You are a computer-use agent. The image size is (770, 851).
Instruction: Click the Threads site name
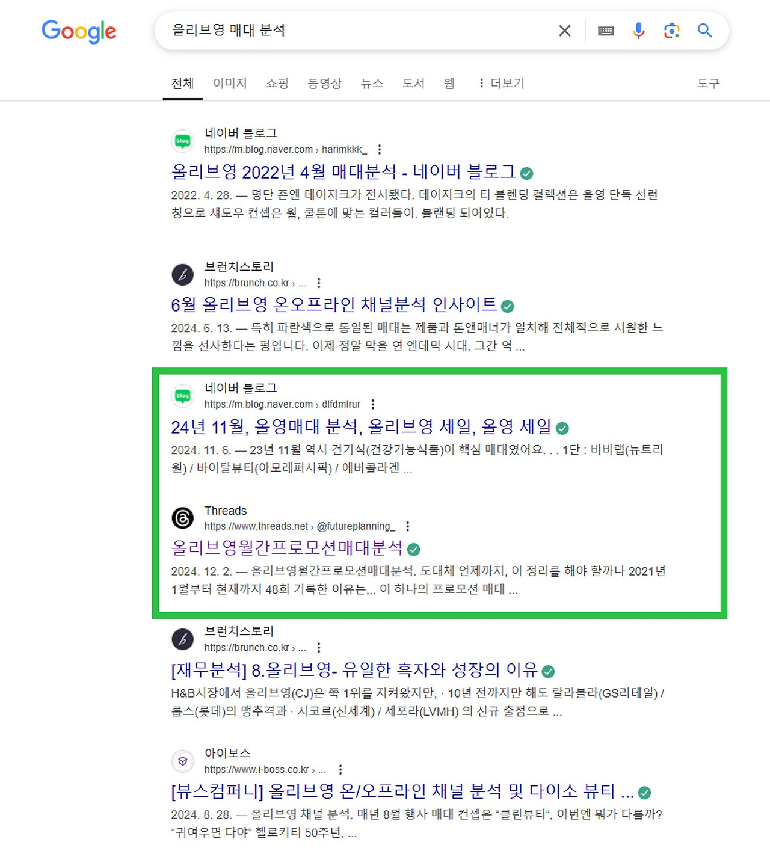coord(226,511)
